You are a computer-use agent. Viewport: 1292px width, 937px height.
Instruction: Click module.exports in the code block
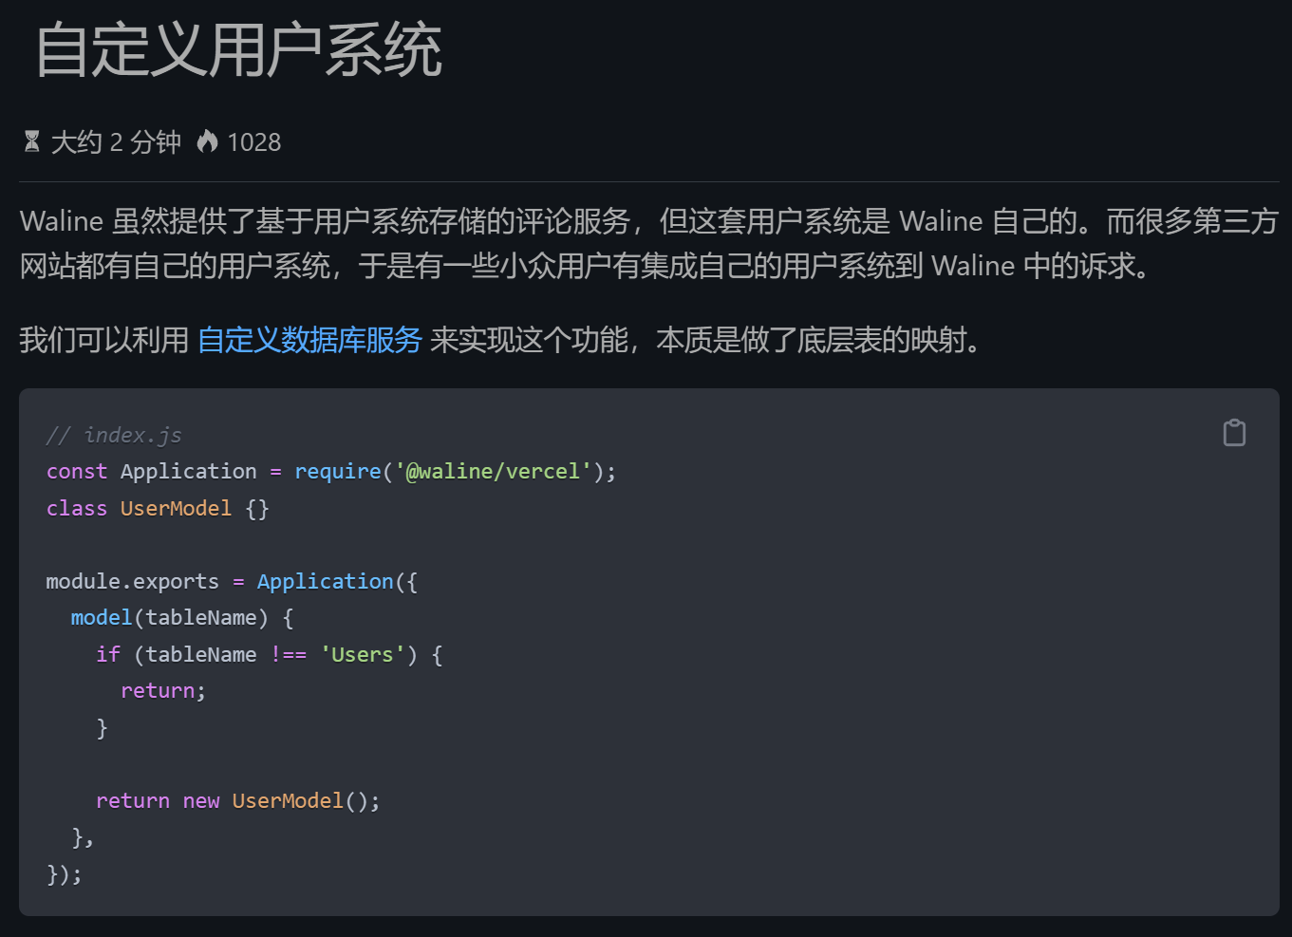coord(132,582)
